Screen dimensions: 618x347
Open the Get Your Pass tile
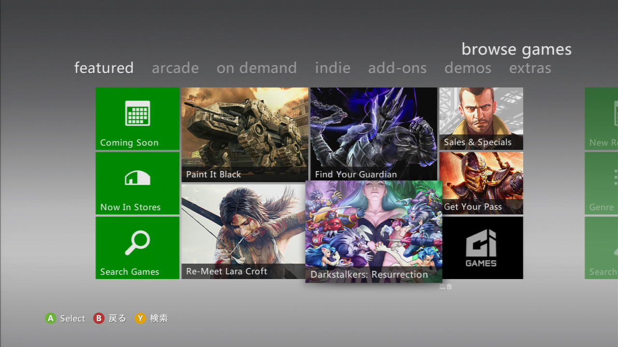click(481, 183)
